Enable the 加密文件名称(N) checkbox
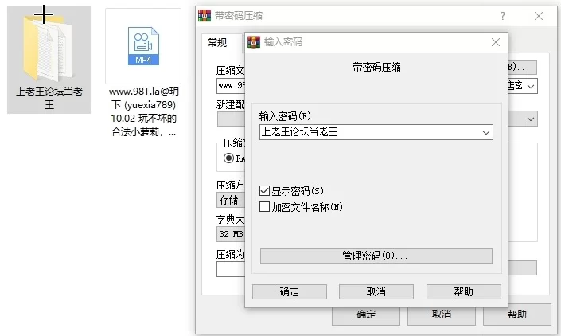This screenshot has height=336, width=561. [x=264, y=206]
